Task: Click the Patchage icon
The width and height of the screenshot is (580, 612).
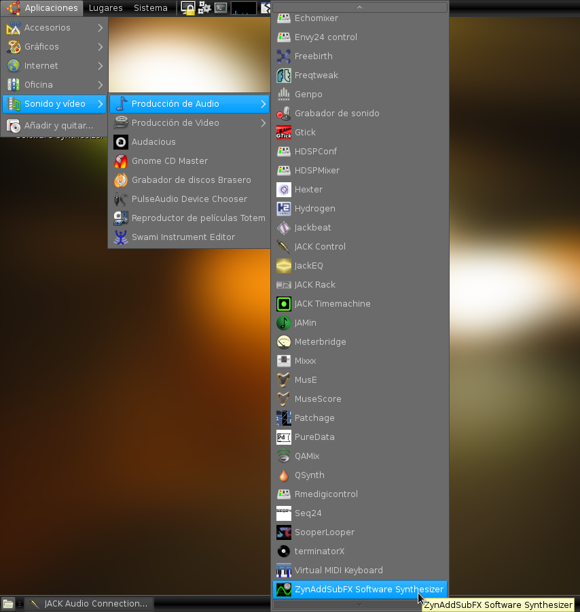Action: pyautogui.click(x=284, y=418)
